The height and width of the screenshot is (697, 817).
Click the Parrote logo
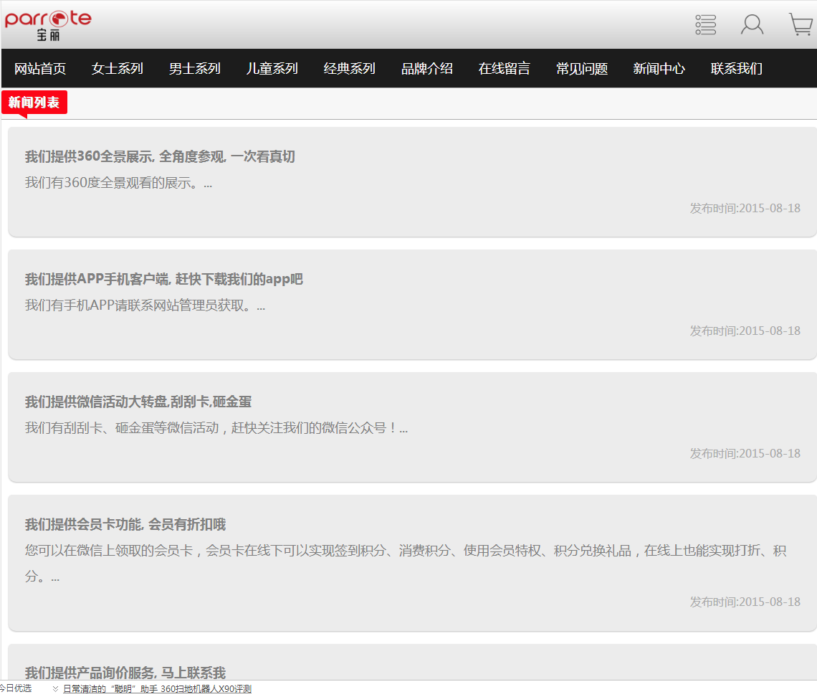point(48,24)
